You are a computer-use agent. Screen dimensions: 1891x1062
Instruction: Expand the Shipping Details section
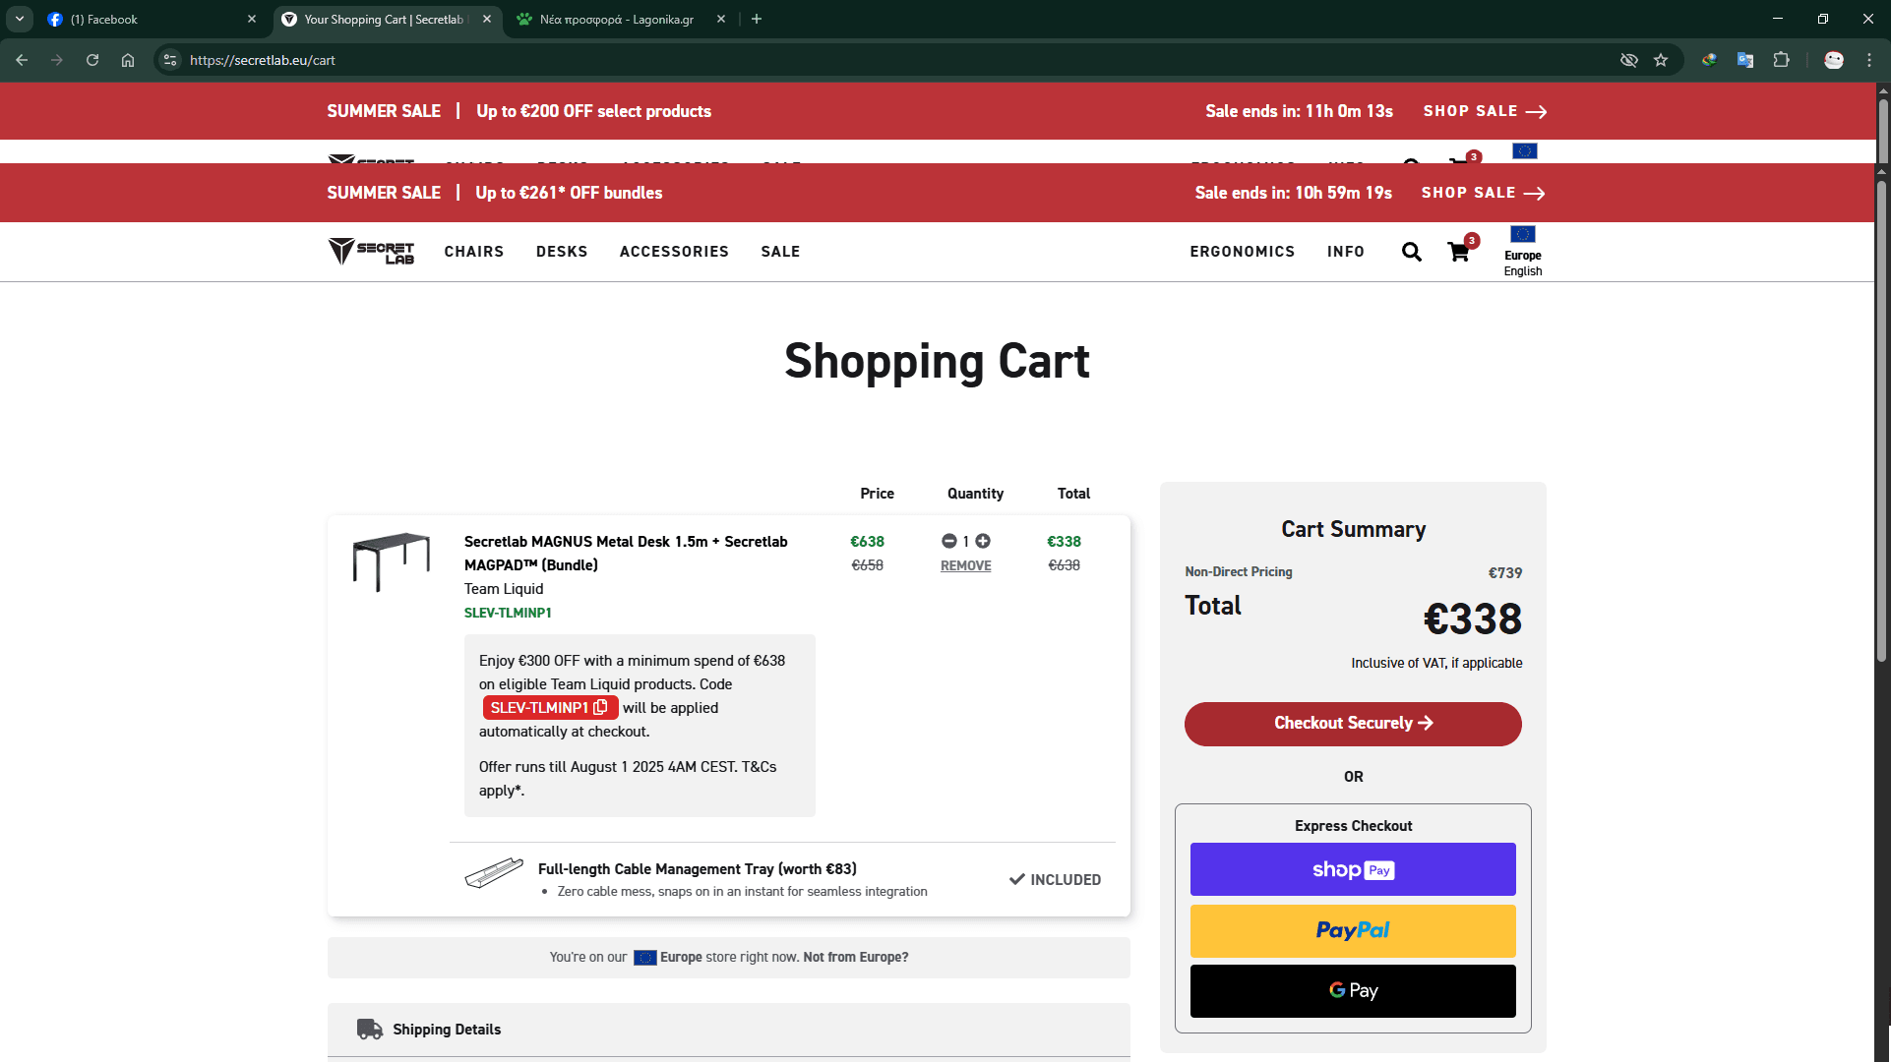tap(729, 1030)
